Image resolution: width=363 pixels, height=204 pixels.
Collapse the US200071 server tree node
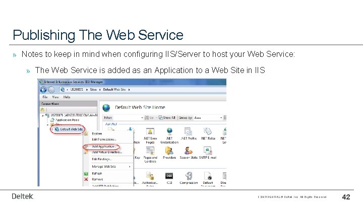point(42,115)
